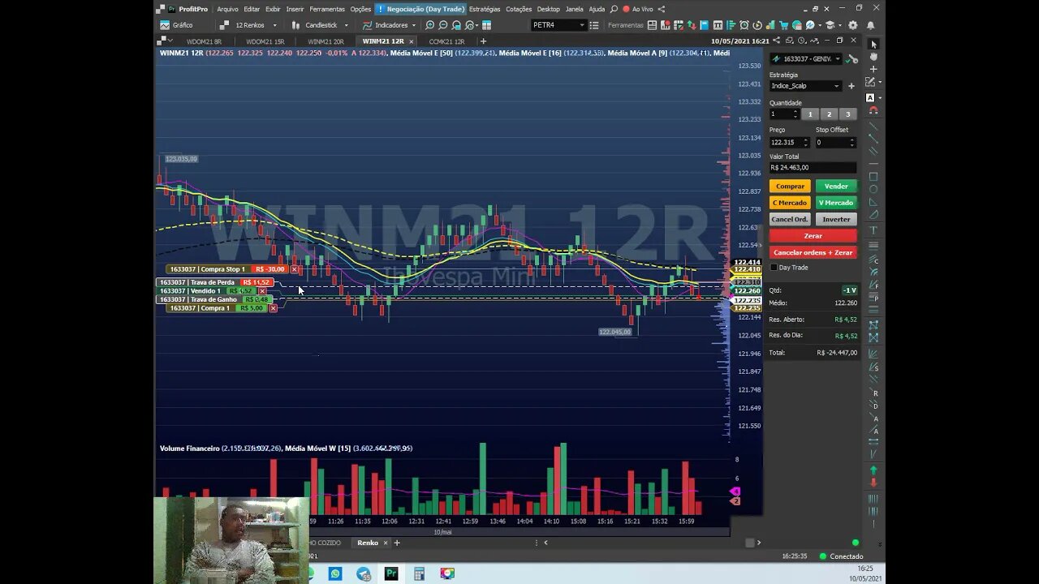Click the zoom out magnifier icon

[x=443, y=25]
